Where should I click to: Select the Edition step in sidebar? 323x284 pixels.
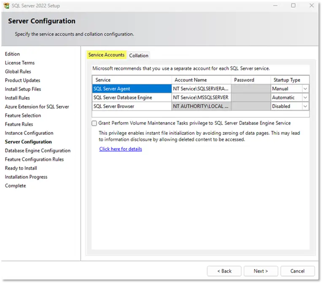point(12,54)
